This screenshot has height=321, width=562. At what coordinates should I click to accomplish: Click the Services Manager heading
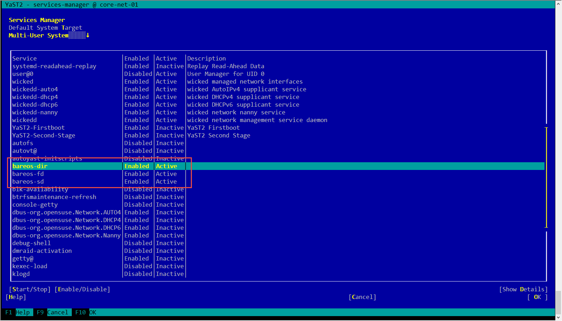(37, 20)
